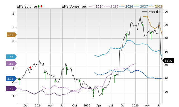Click the lavender -1.63 value tag

click(x=11, y=64)
